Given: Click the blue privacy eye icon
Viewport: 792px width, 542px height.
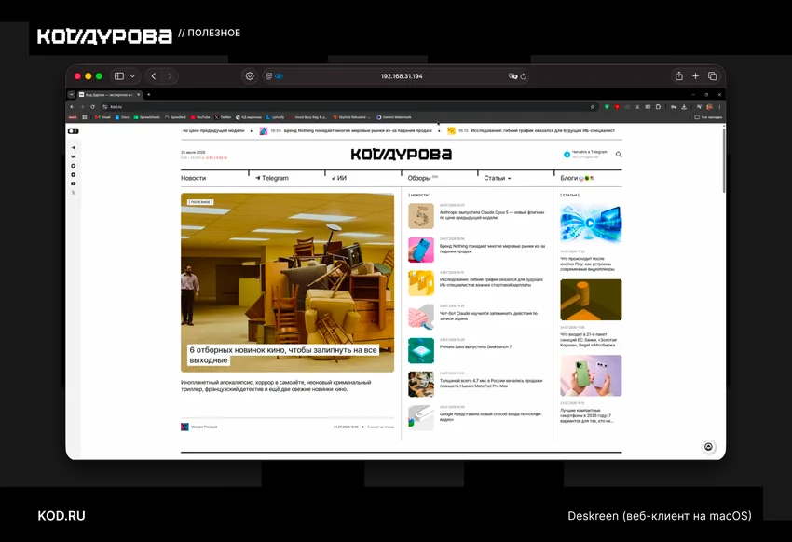Looking at the screenshot, I should [279, 76].
